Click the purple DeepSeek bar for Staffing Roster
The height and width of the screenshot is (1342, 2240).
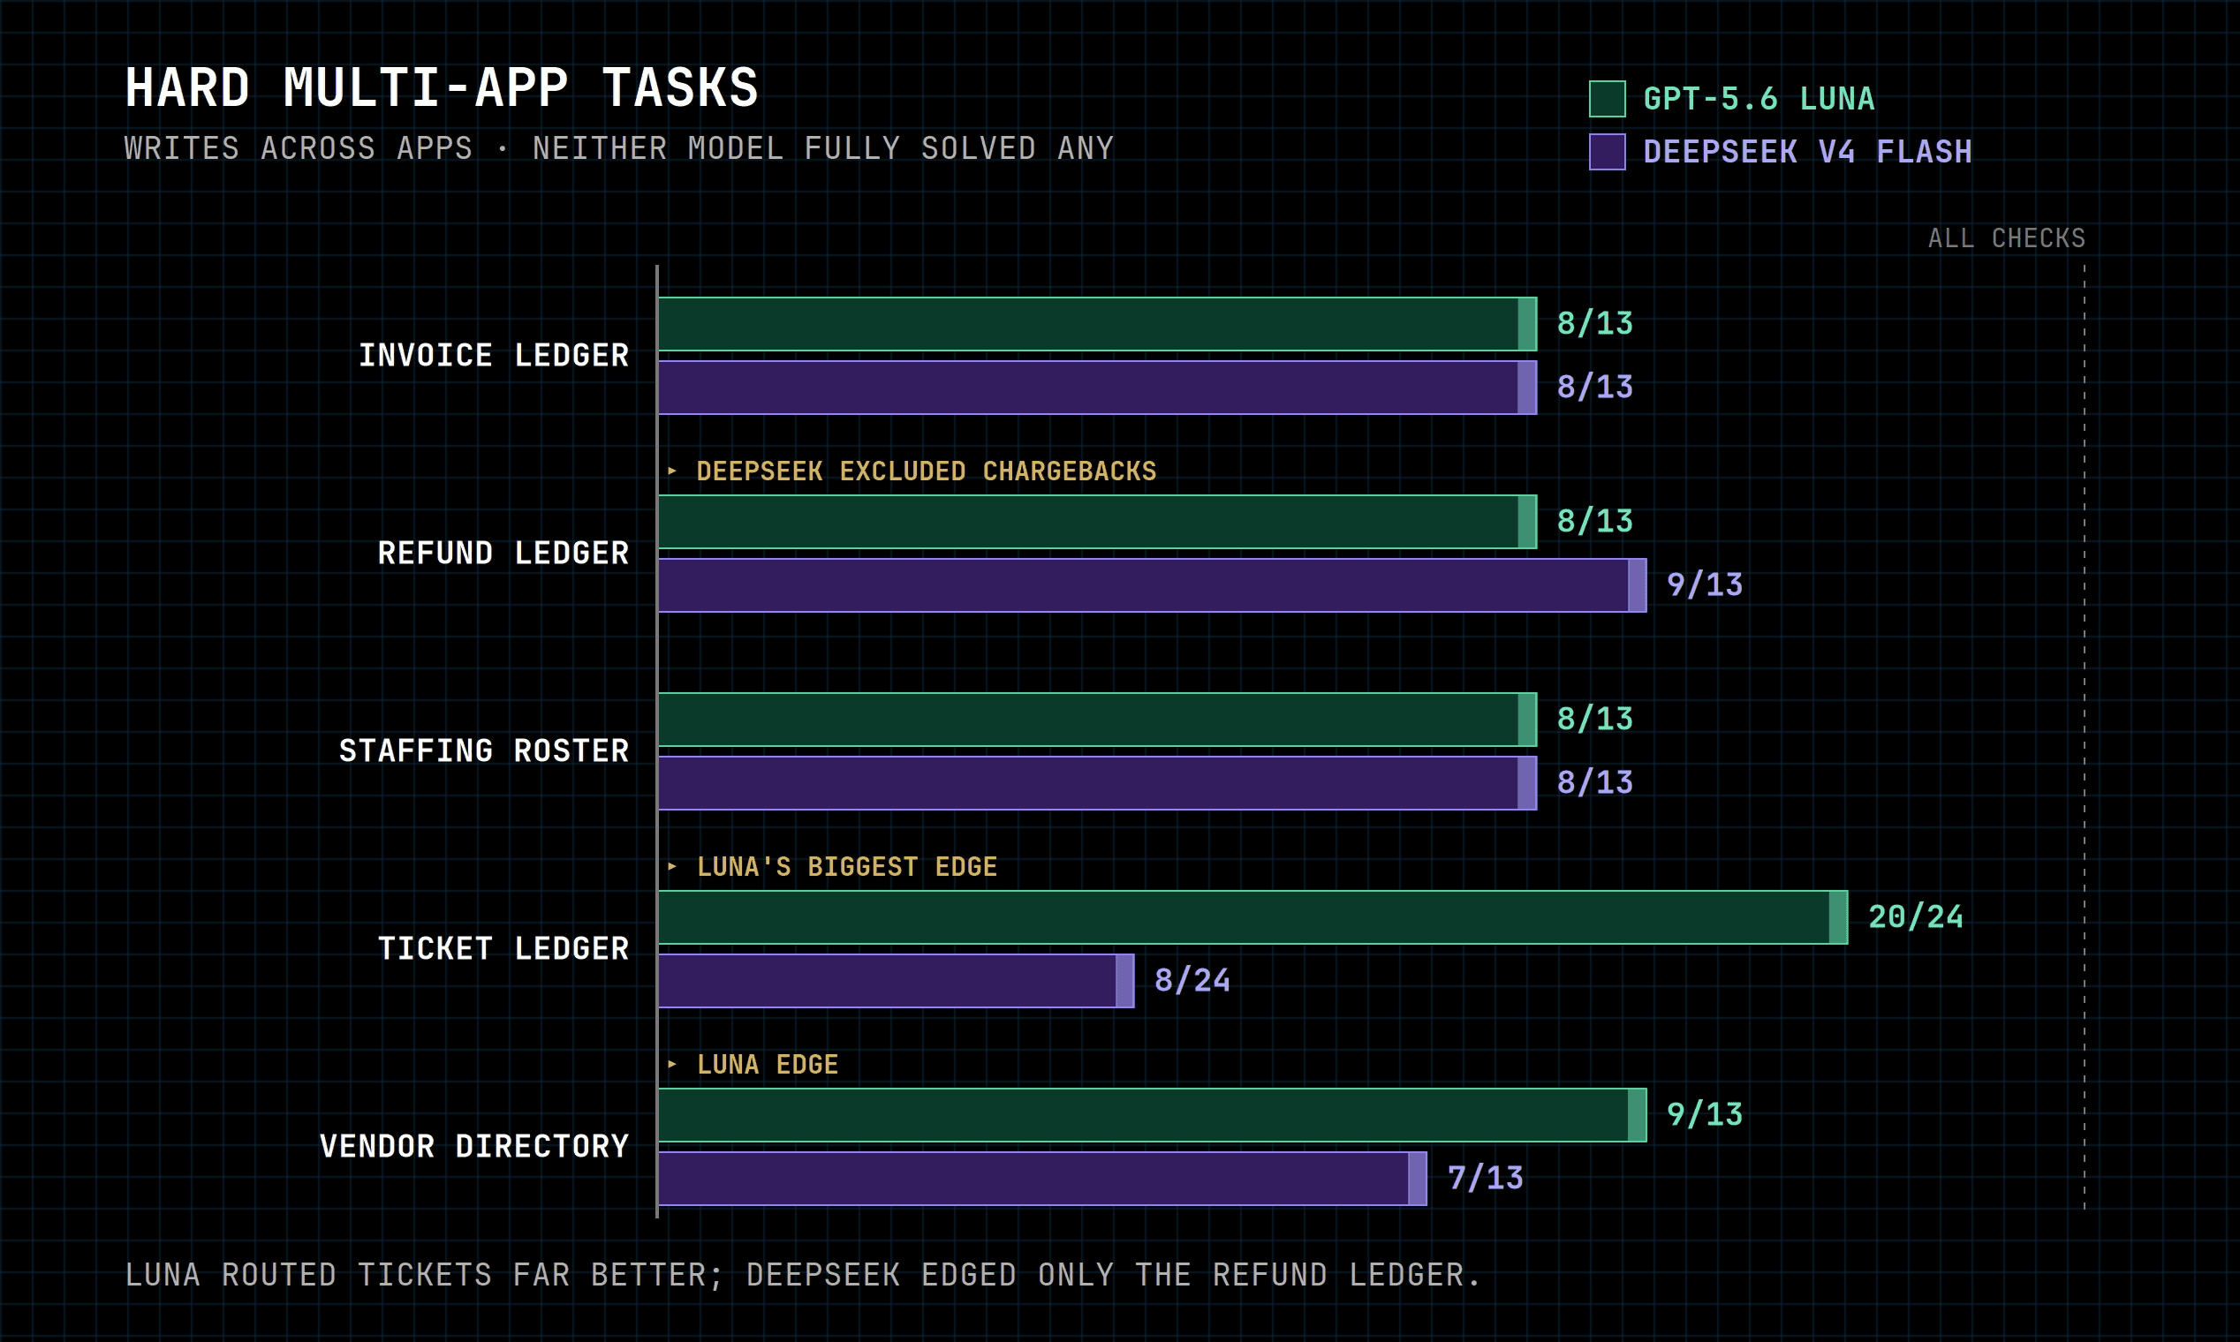[x=1097, y=783]
